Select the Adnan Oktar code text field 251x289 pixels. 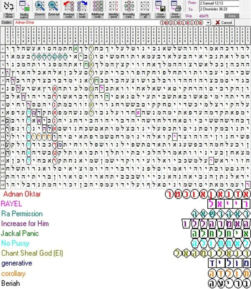coord(86,23)
